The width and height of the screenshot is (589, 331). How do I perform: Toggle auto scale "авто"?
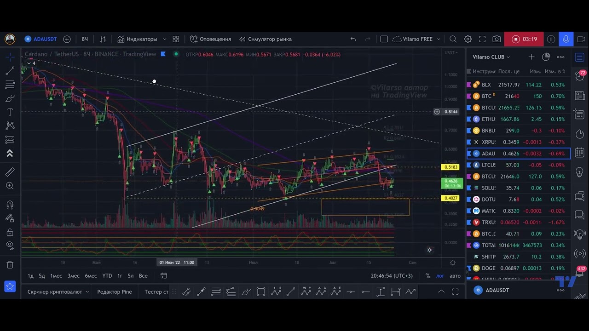[455, 276]
